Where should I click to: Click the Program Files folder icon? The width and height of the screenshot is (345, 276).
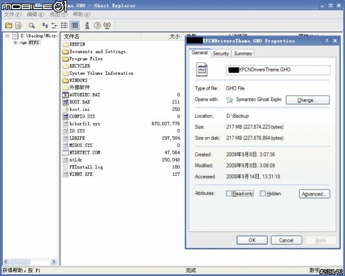tap(65, 59)
